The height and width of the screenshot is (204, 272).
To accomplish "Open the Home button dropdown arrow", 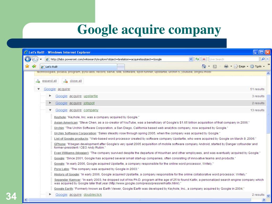I will point(209,66).
